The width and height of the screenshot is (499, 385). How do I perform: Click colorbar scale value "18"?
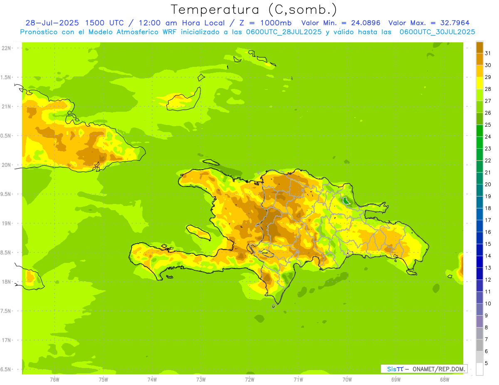pyautogui.click(x=488, y=208)
